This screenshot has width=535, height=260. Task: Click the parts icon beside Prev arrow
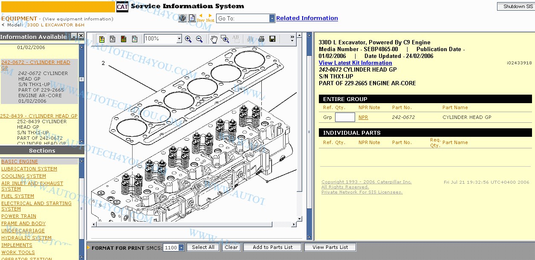click(182, 18)
